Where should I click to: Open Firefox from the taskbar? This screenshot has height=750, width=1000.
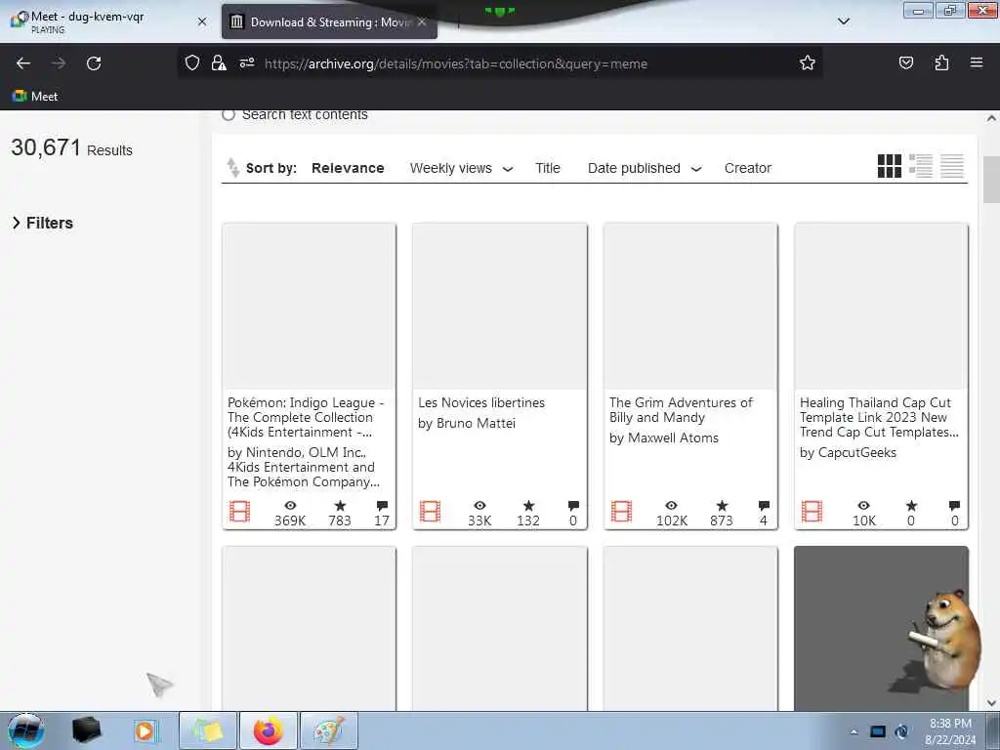pos(269,730)
